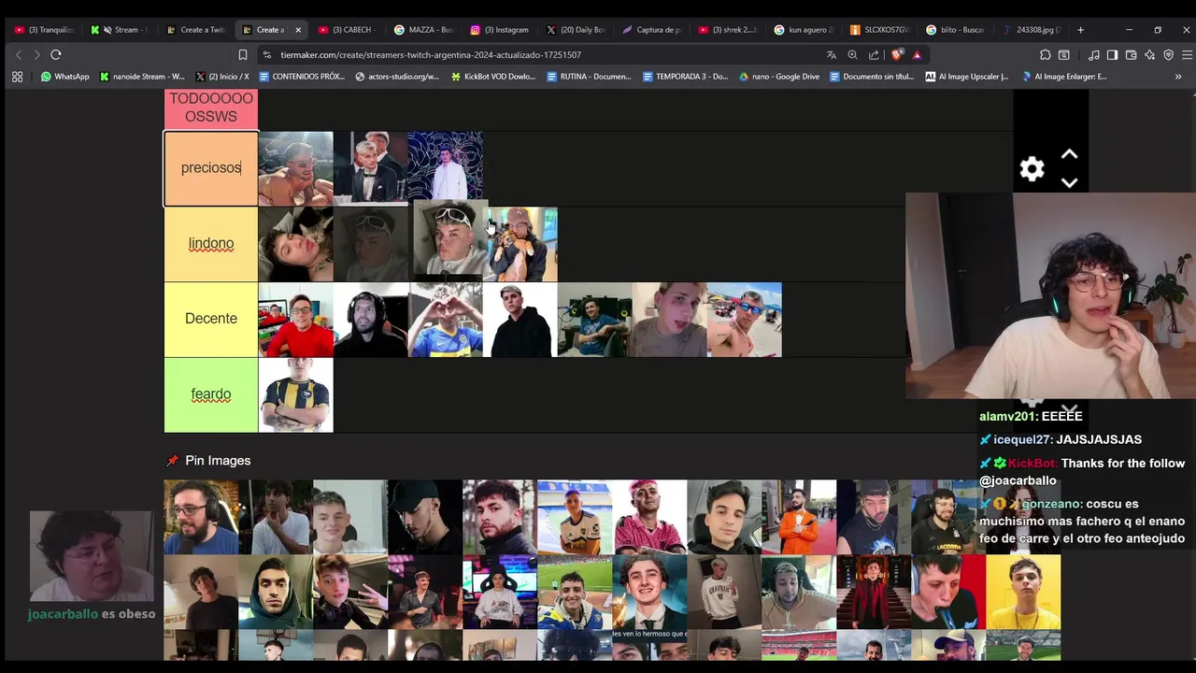Edit the preciosos tier label
The width and height of the screenshot is (1196, 673).
click(211, 168)
